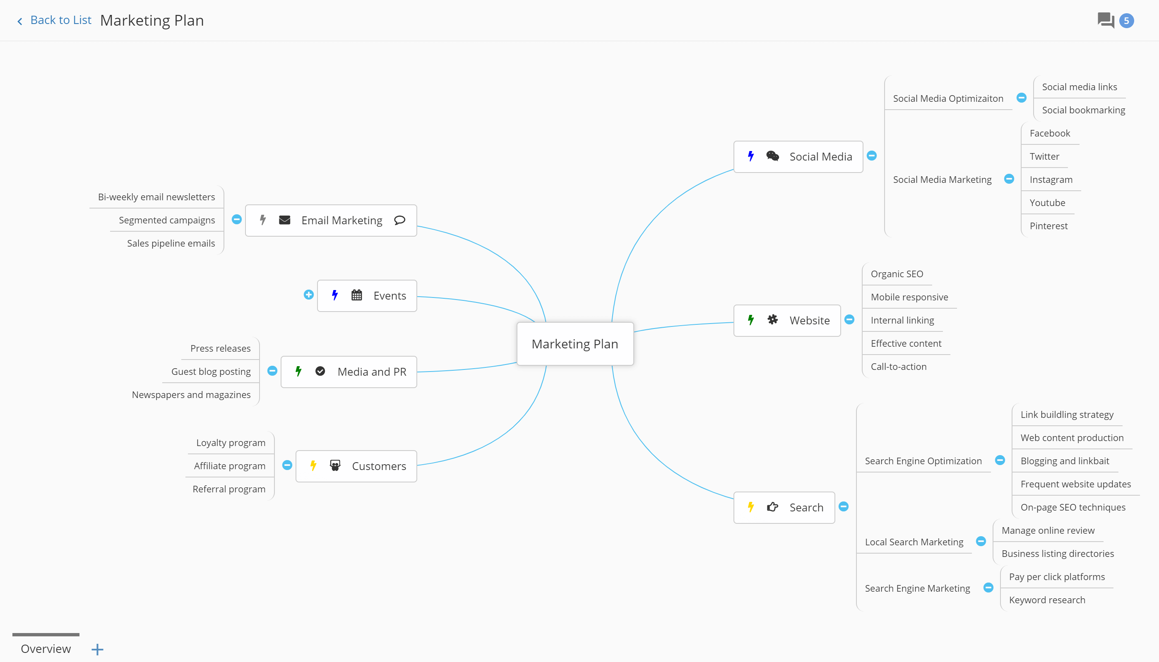The image size is (1159, 662).
Task: Click the plus button to add a new tab
Action: 97,648
